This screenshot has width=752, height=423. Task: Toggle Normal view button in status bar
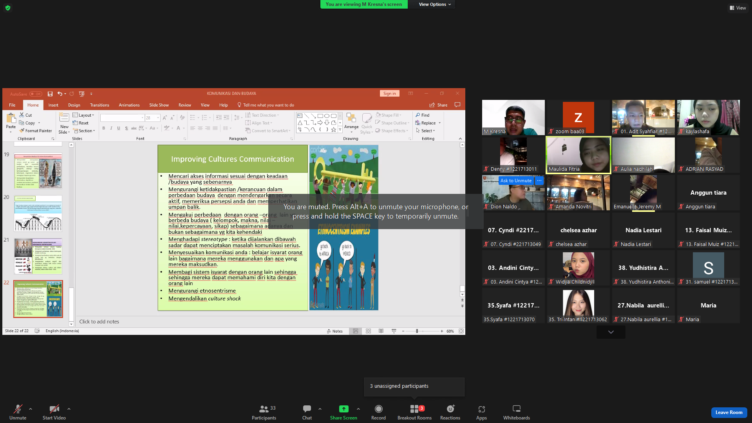[x=355, y=331]
